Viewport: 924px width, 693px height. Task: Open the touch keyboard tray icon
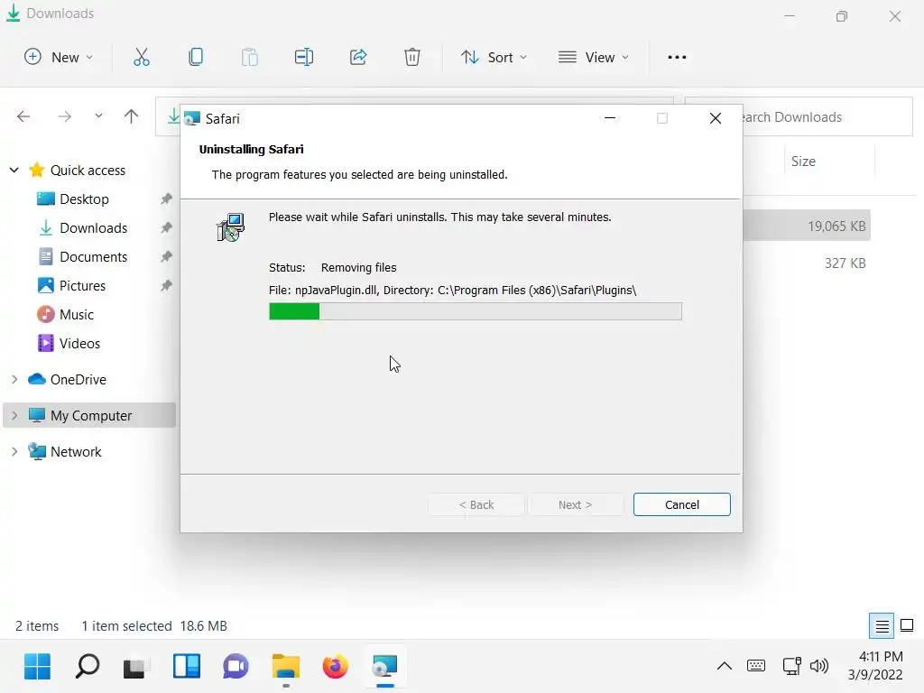756,666
